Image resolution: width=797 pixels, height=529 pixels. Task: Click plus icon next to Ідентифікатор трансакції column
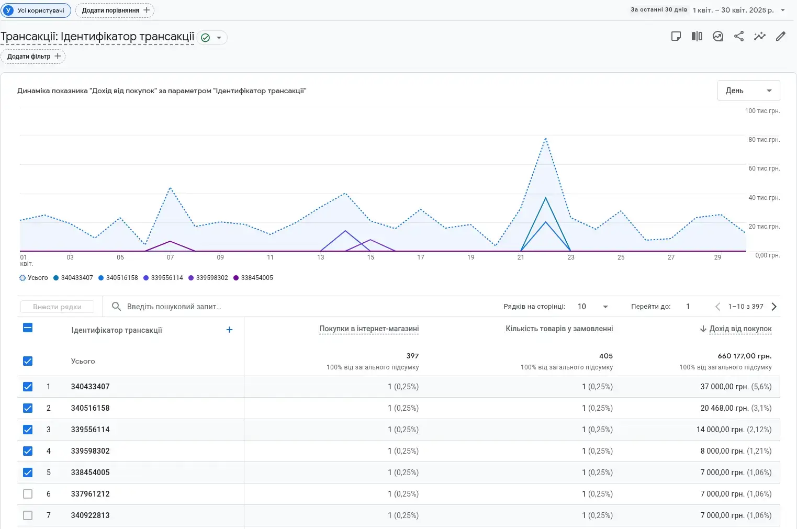tap(229, 330)
